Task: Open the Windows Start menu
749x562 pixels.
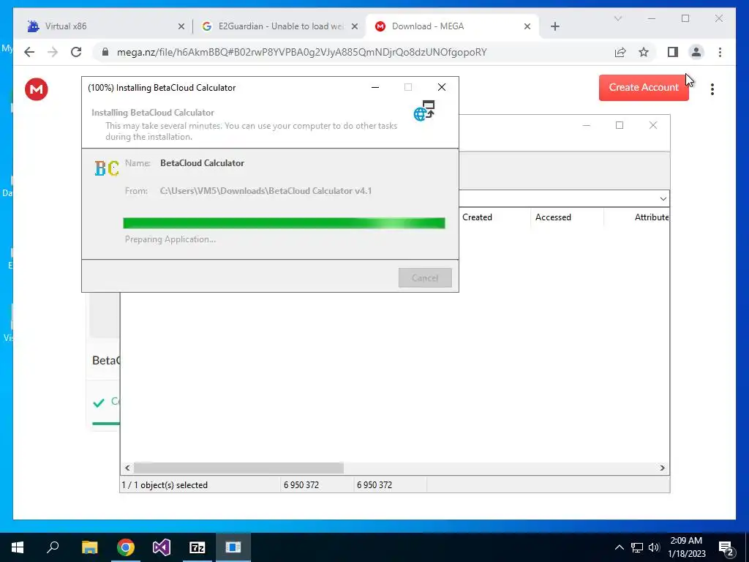Action: click(18, 547)
